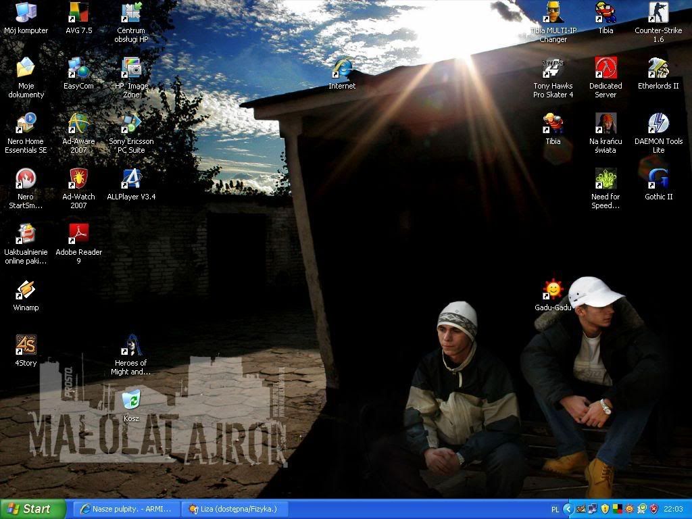This screenshot has height=519, width=692.
Task: Open Tony Hawks Pro Skater 4
Action: point(553,68)
